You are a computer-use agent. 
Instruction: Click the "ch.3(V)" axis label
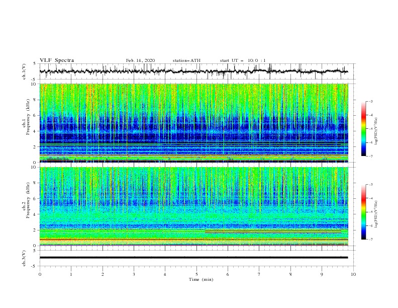pos(24,258)
